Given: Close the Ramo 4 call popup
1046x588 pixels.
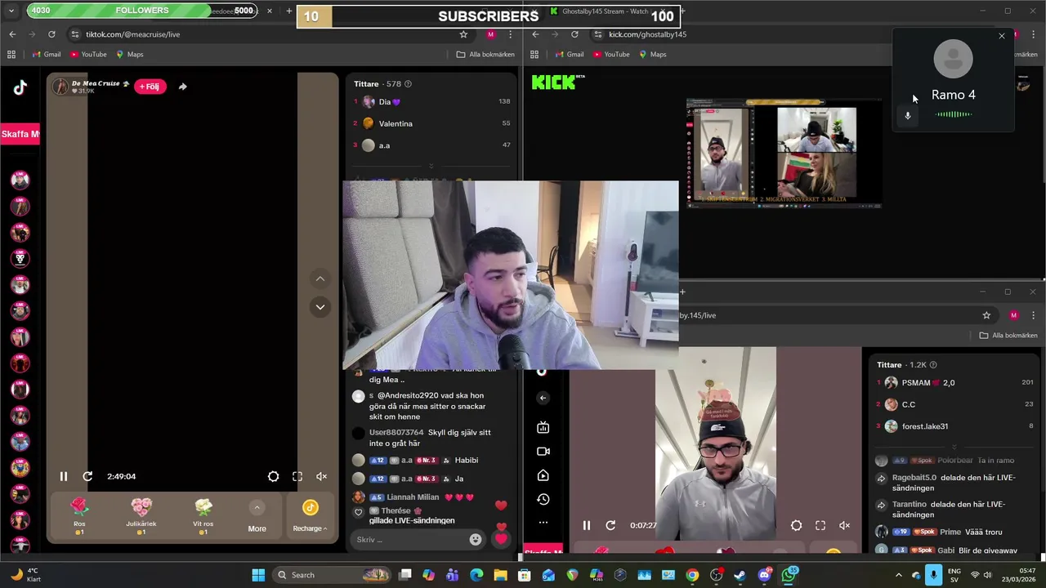Looking at the screenshot, I should click(1001, 36).
